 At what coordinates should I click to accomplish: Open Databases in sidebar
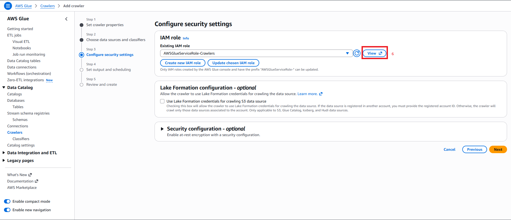[16, 100]
